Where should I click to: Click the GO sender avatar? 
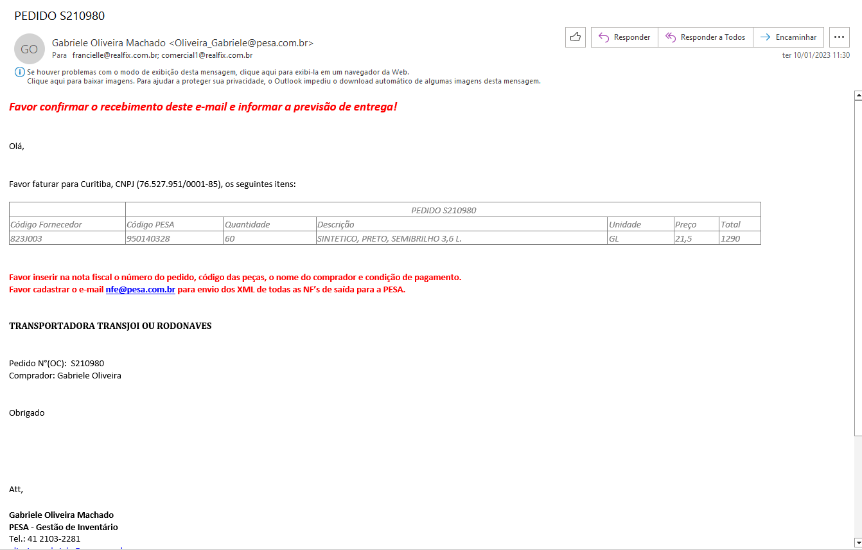30,49
